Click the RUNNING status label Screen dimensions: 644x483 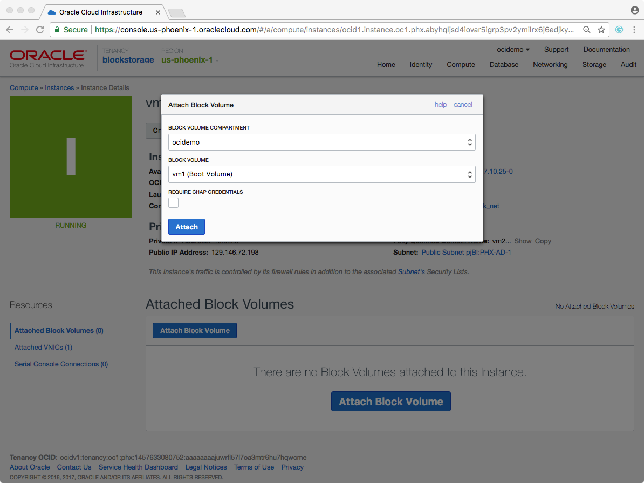(x=71, y=225)
